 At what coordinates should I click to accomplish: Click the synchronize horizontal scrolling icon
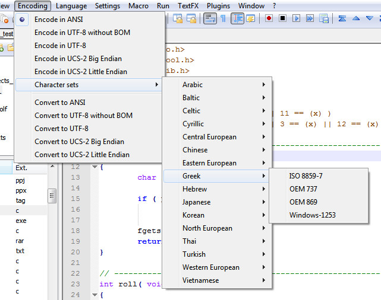[x=191, y=18]
